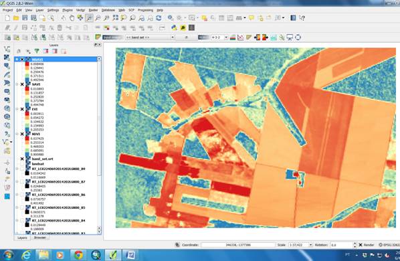Open a project with the yellow folder icon
Viewport: 400px width, 261px height.
(16, 18)
